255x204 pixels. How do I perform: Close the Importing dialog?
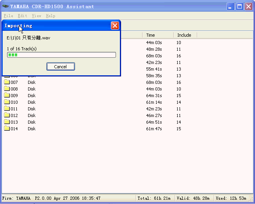click(x=115, y=25)
